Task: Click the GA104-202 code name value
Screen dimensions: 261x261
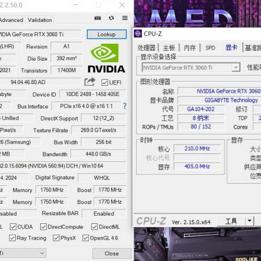Action: 200,109
